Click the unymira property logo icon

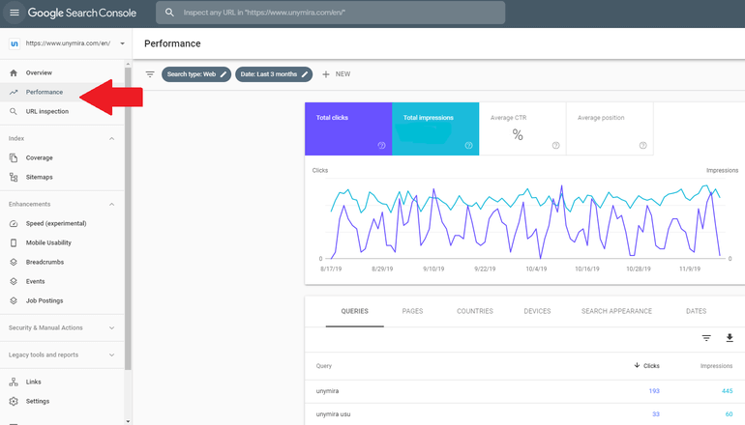[15, 43]
